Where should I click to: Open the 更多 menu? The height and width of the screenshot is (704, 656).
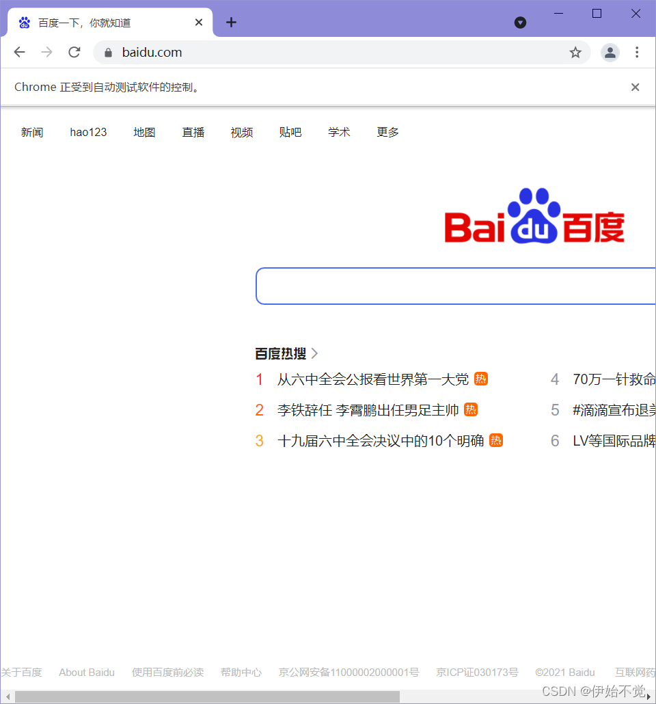[x=387, y=132]
